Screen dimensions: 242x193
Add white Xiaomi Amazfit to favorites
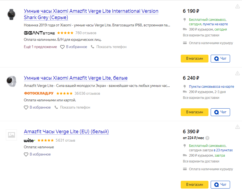[x=37, y=107]
